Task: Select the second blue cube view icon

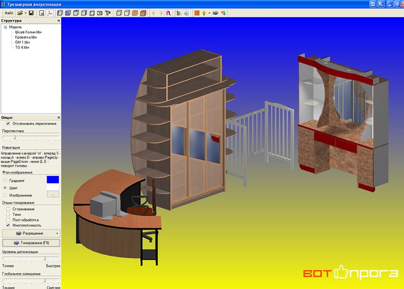Action: (68, 13)
